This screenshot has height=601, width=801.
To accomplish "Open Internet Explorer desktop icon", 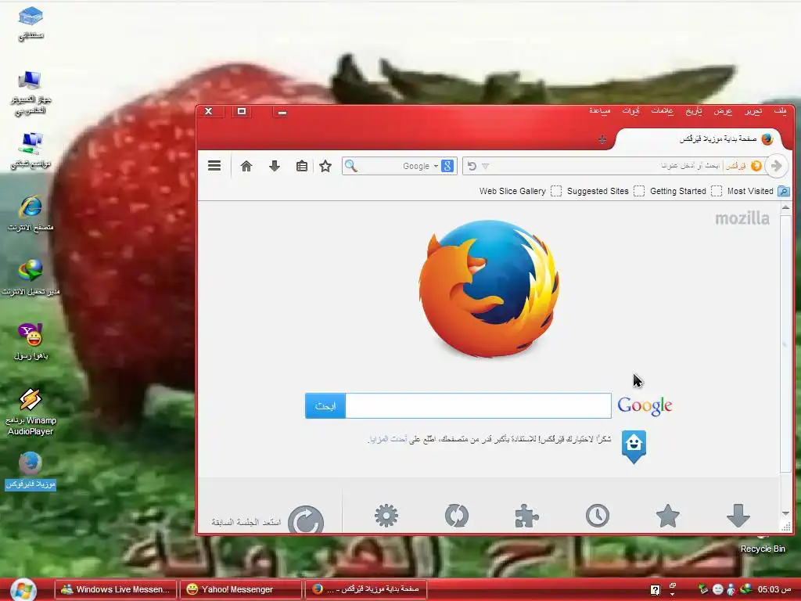I will point(31,213).
